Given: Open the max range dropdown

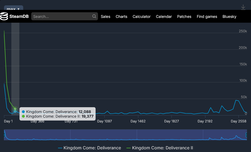Looking at the screenshot, I should [x=13, y=8].
